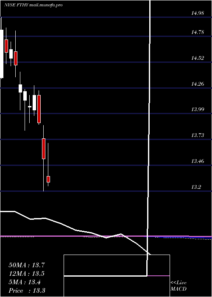
Task: Click the doji candlestick above 13.99 line
Action: [x=30, y=107]
